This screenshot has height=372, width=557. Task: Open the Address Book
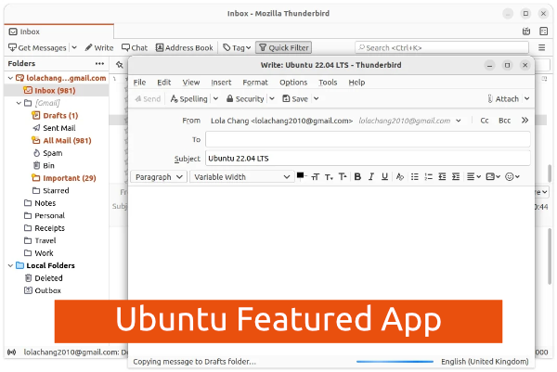coord(185,47)
